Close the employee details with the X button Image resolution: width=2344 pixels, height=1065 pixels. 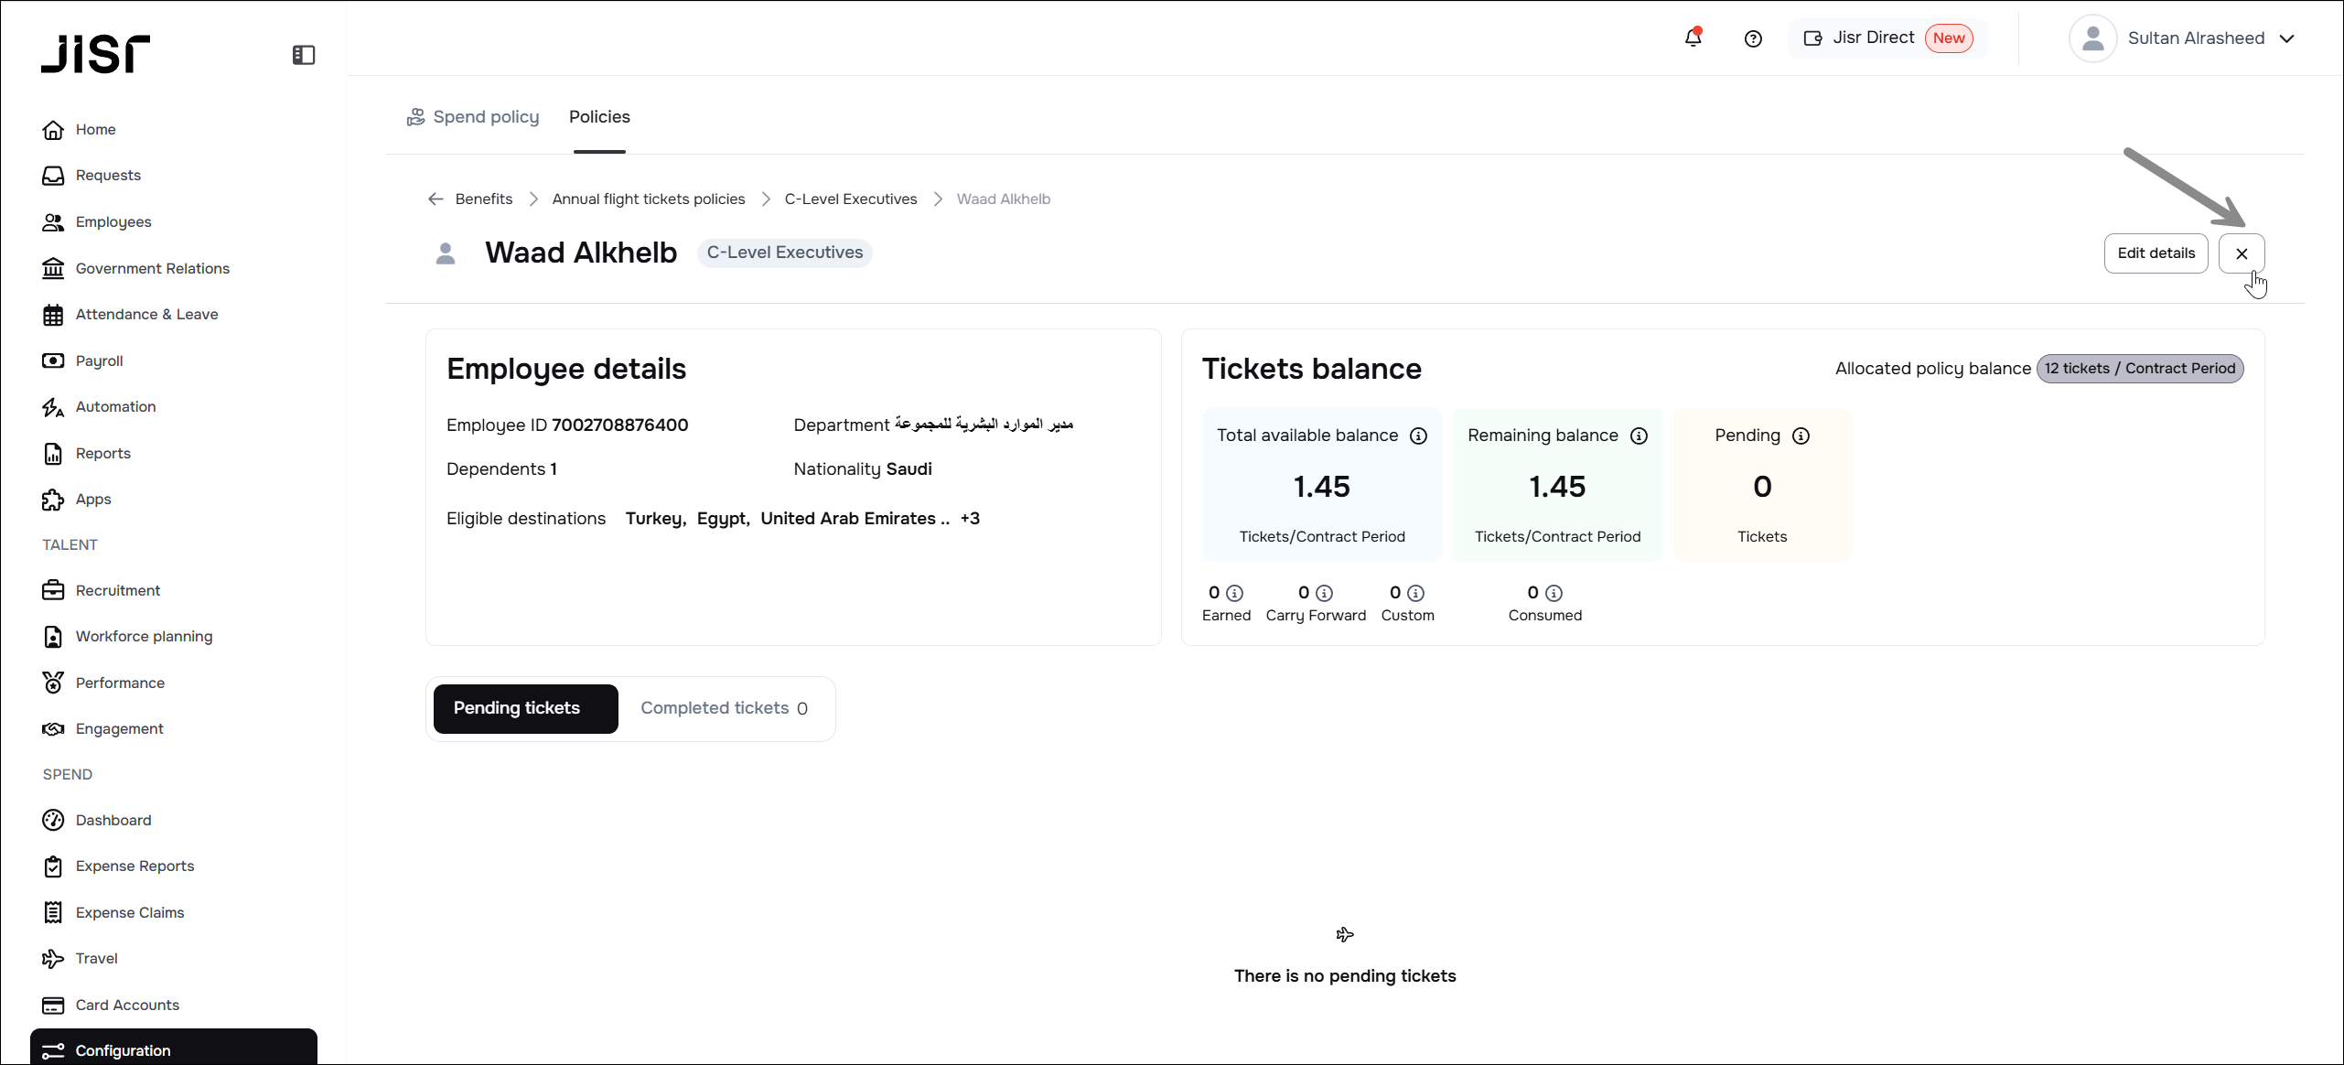(2241, 253)
